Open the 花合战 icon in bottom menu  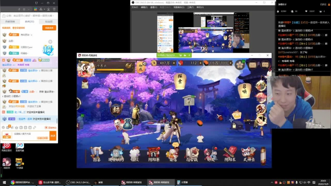(x=192, y=154)
